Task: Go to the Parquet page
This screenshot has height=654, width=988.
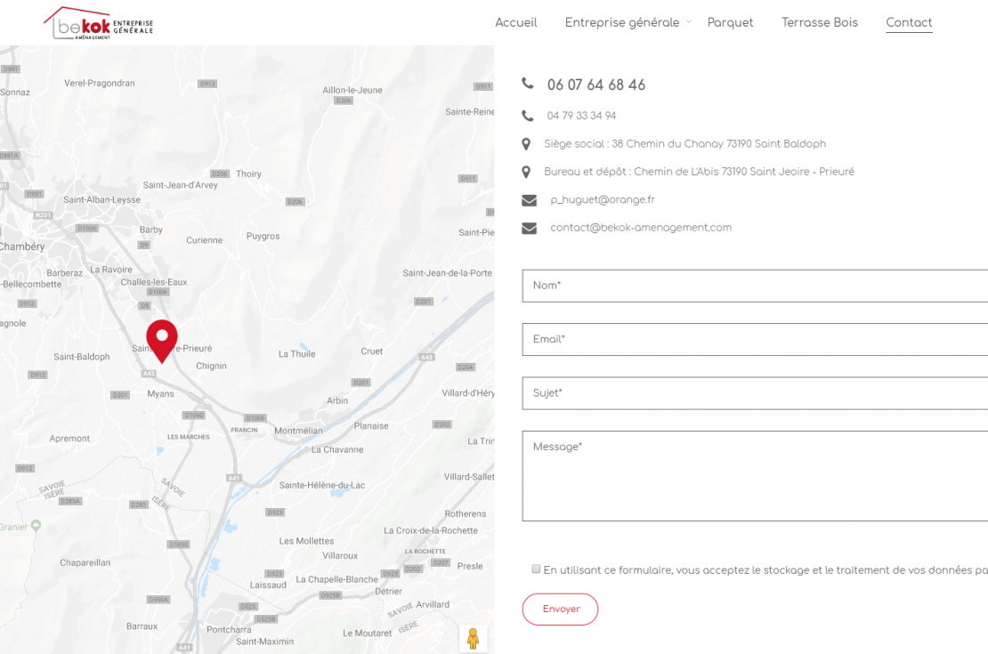Action: point(730,22)
